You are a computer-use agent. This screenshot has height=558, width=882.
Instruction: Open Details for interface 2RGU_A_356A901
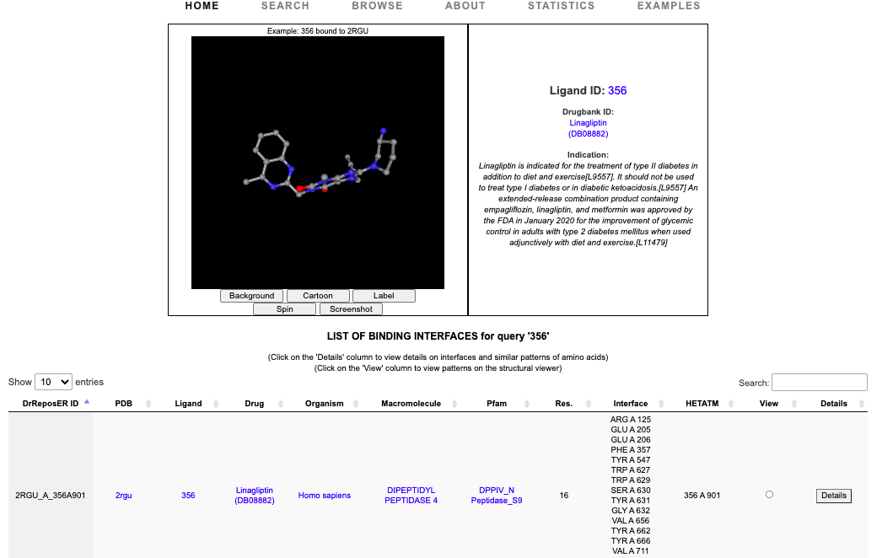click(x=834, y=496)
